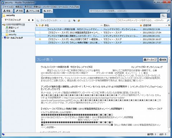
Task: Click the 合計: 5 status entry
Action: click(x=163, y=134)
